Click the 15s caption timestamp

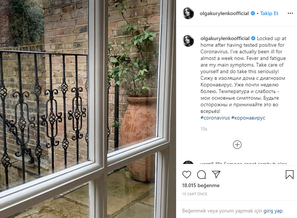[x=204, y=129]
